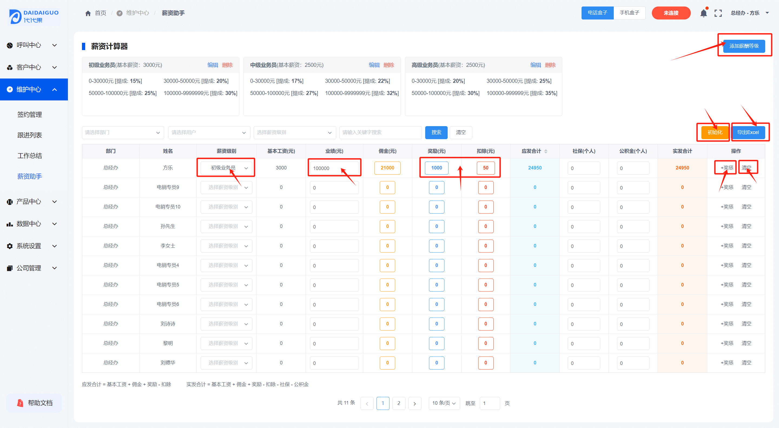Expand 系统设置 menu
This screenshot has height=428, width=779.
[x=55, y=246]
